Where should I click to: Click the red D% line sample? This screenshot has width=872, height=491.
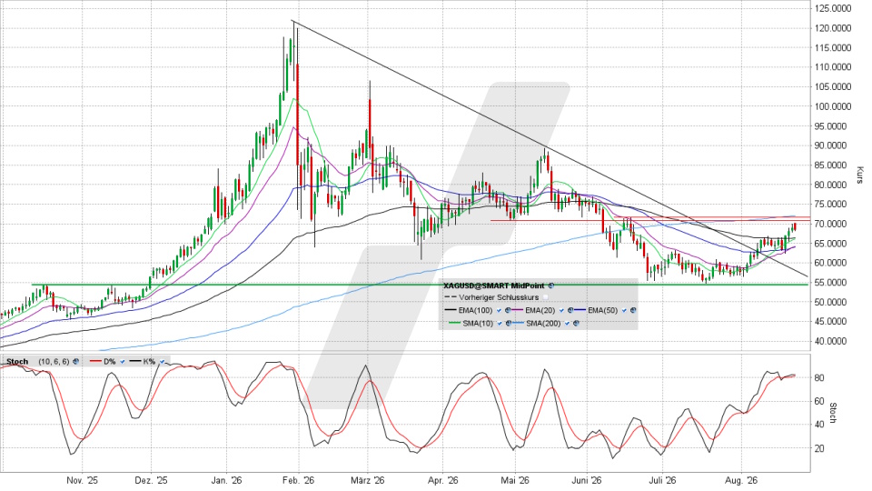[x=95, y=361]
